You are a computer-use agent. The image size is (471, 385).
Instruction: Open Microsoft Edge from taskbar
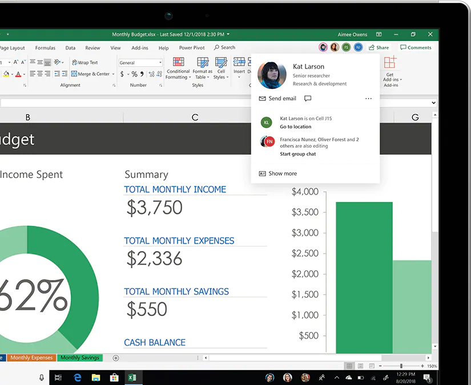[77, 378]
